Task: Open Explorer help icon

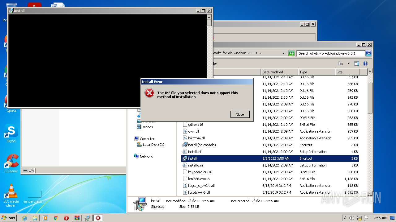Action: (365, 64)
